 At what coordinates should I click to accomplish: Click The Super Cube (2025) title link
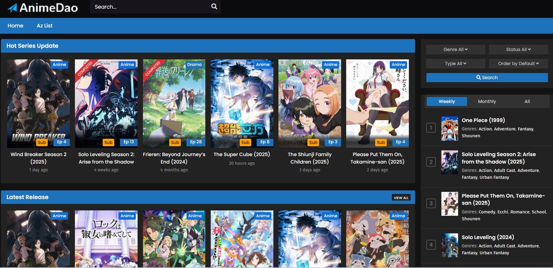coord(242,155)
